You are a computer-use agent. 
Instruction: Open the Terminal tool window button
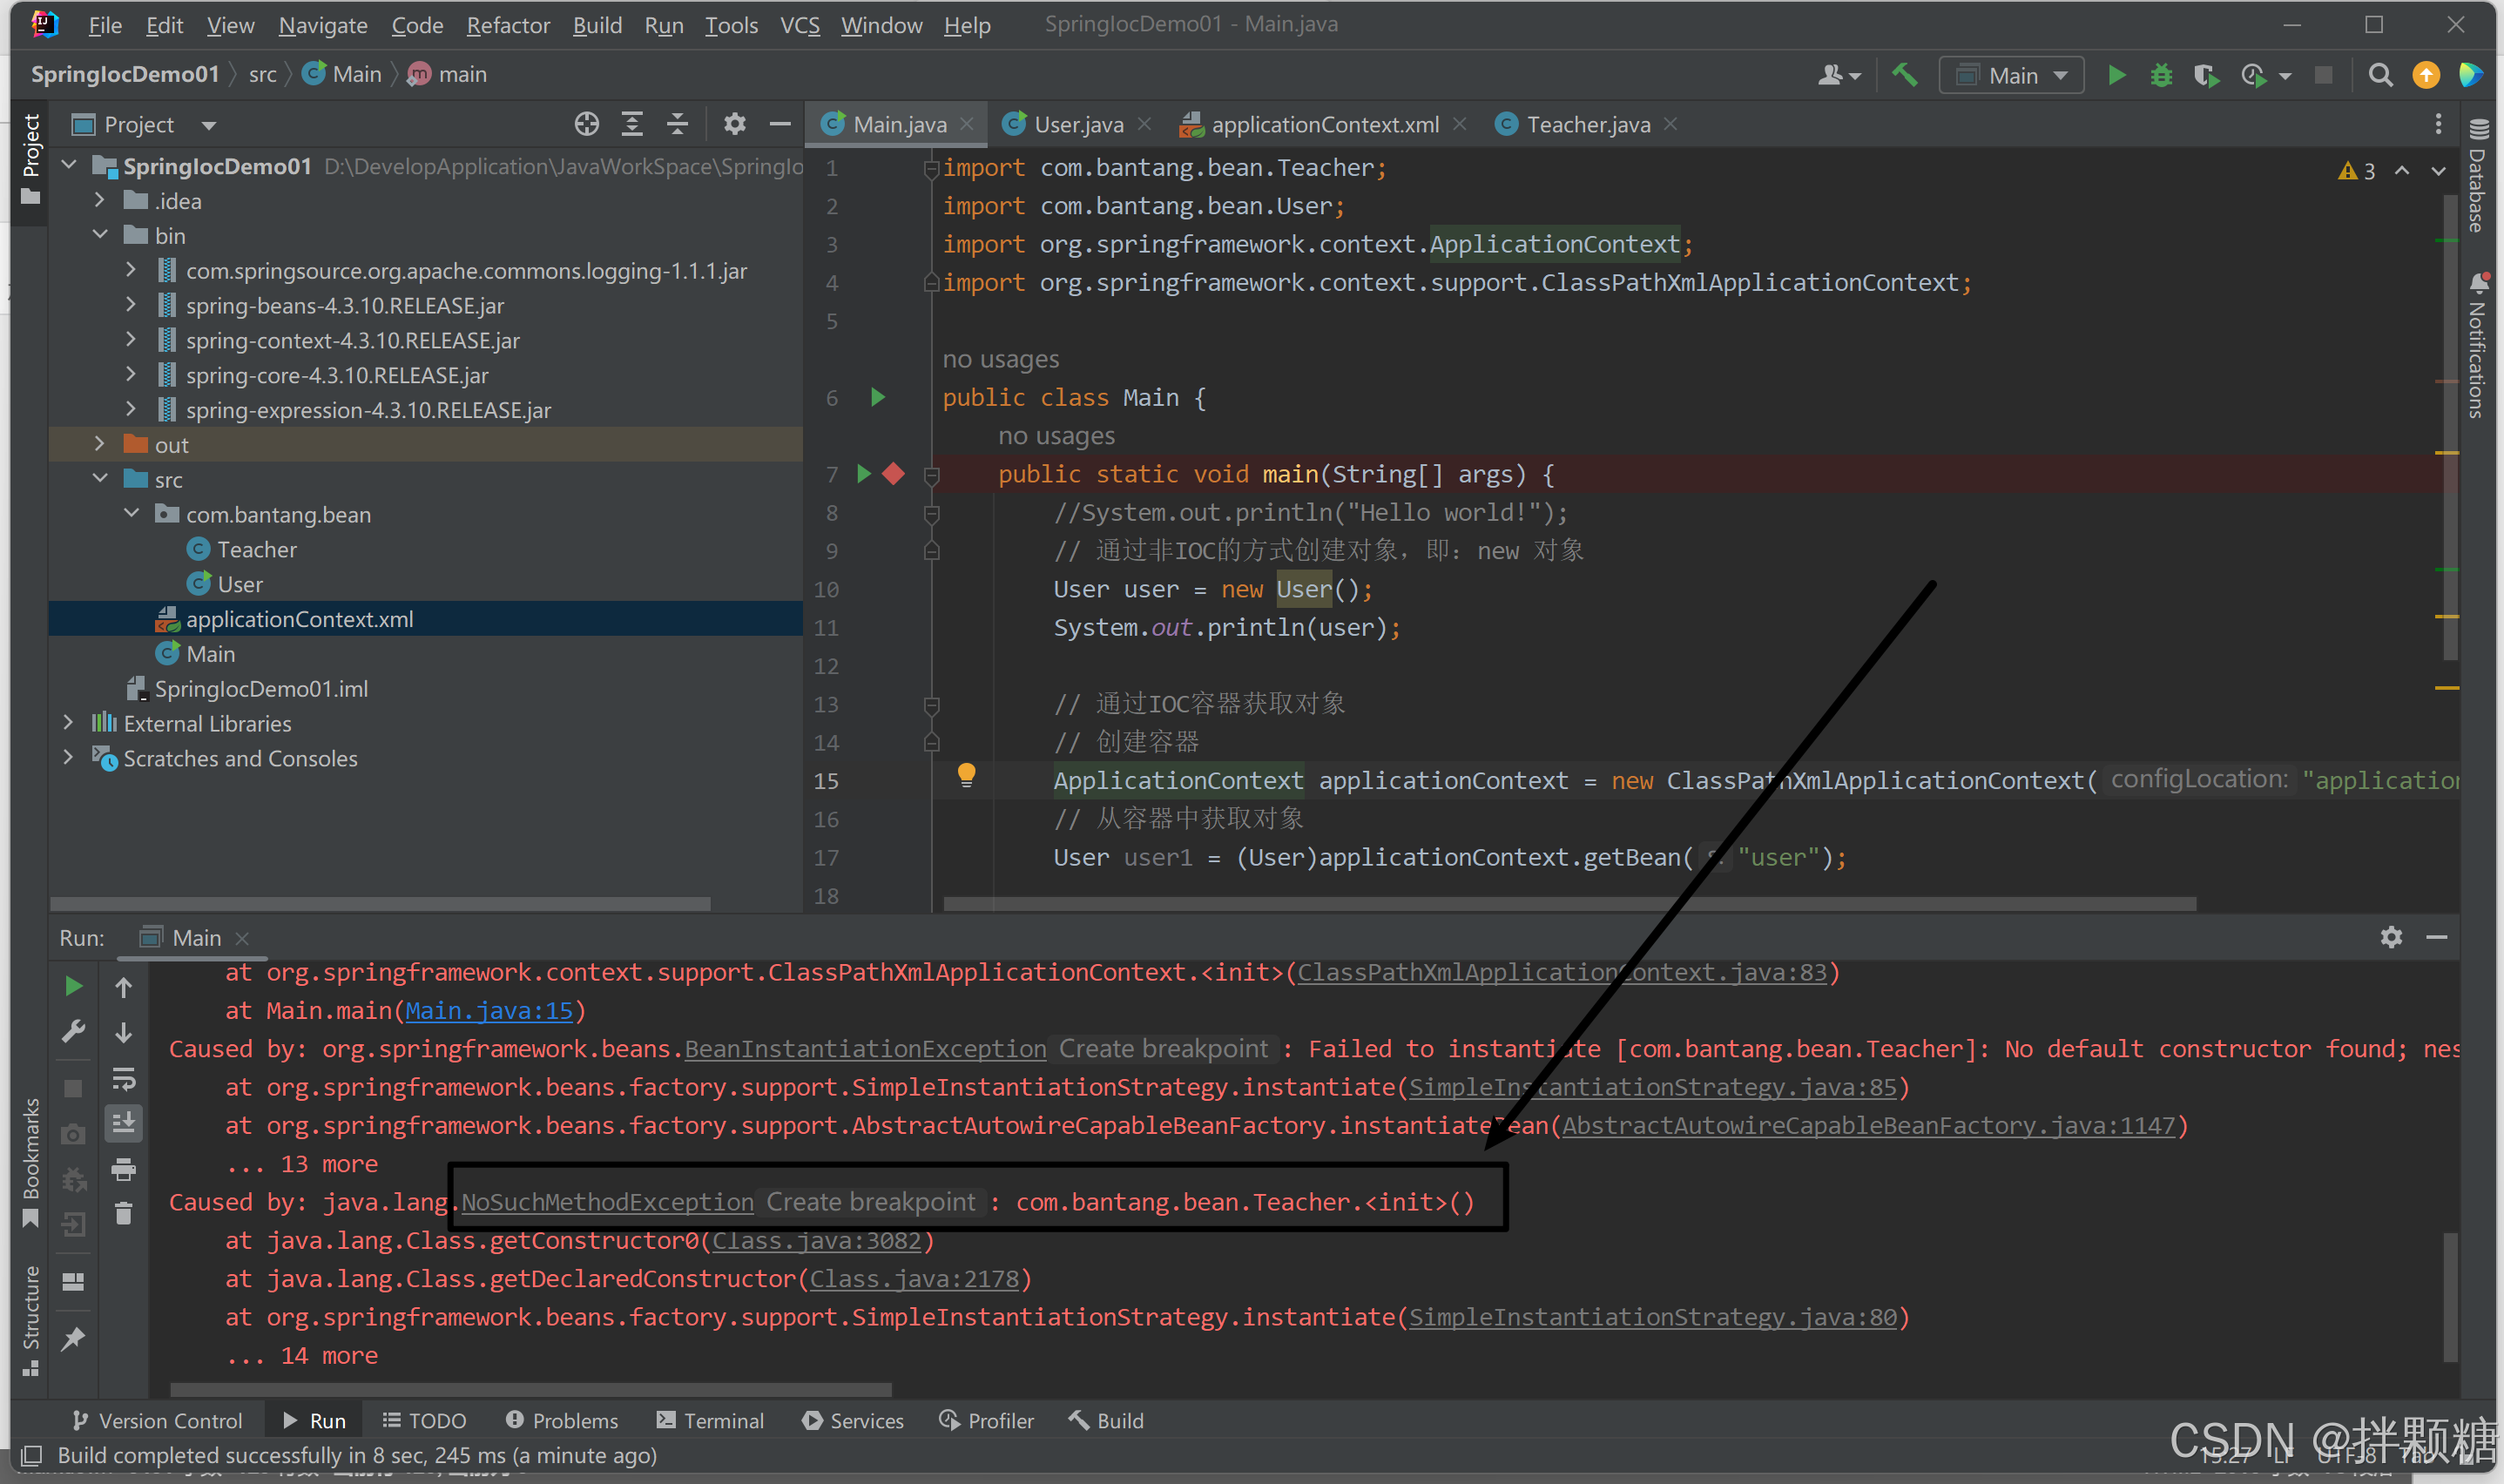(x=710, y=1420)
